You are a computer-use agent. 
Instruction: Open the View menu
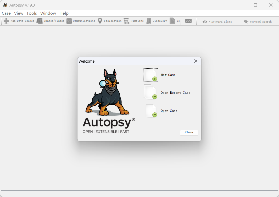(19, 13)
